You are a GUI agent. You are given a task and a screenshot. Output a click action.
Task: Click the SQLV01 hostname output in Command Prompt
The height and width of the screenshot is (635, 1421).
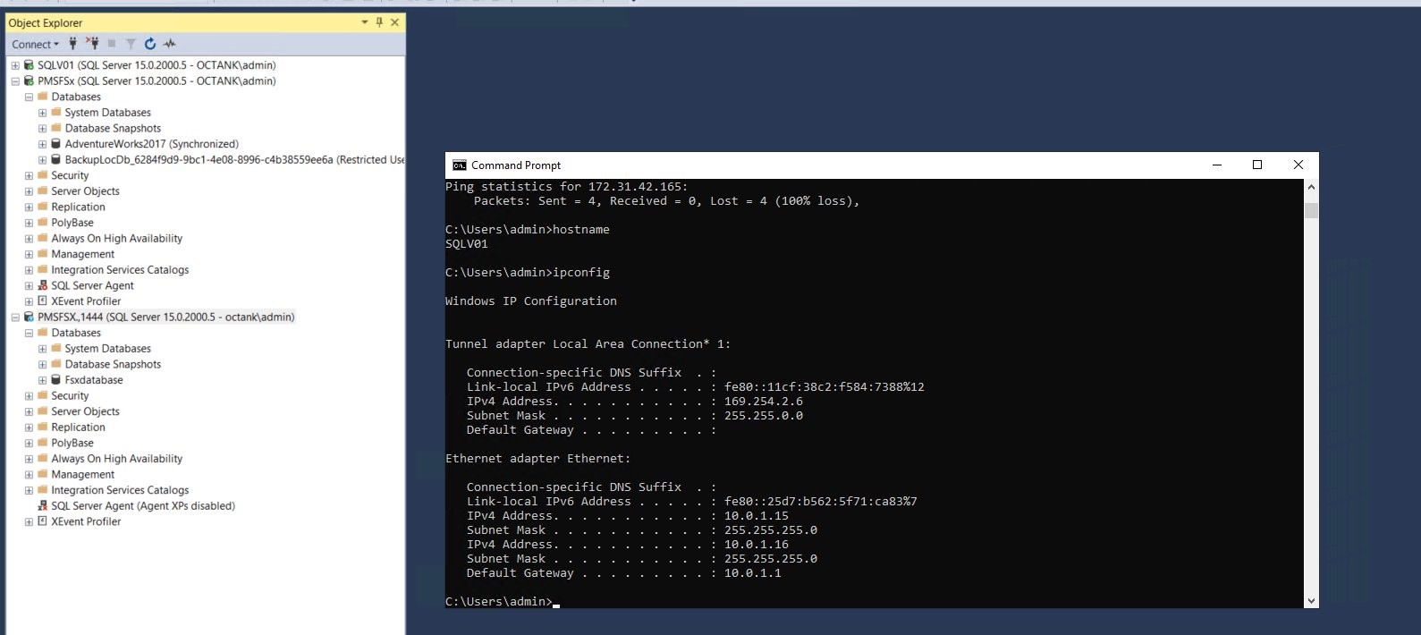467,244
